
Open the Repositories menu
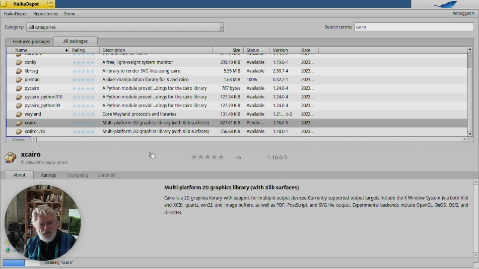pyautogui.click(x=46, y=13)
